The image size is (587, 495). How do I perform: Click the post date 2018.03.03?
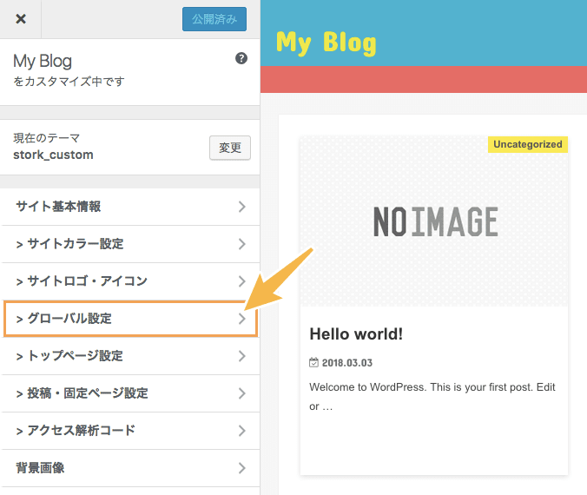point(347,363)
